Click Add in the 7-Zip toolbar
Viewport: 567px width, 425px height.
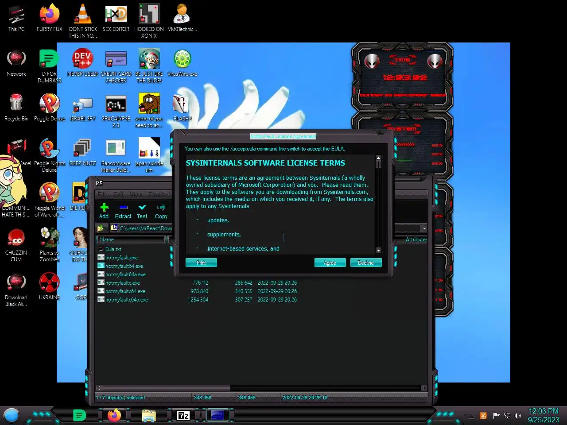(104, 211)
